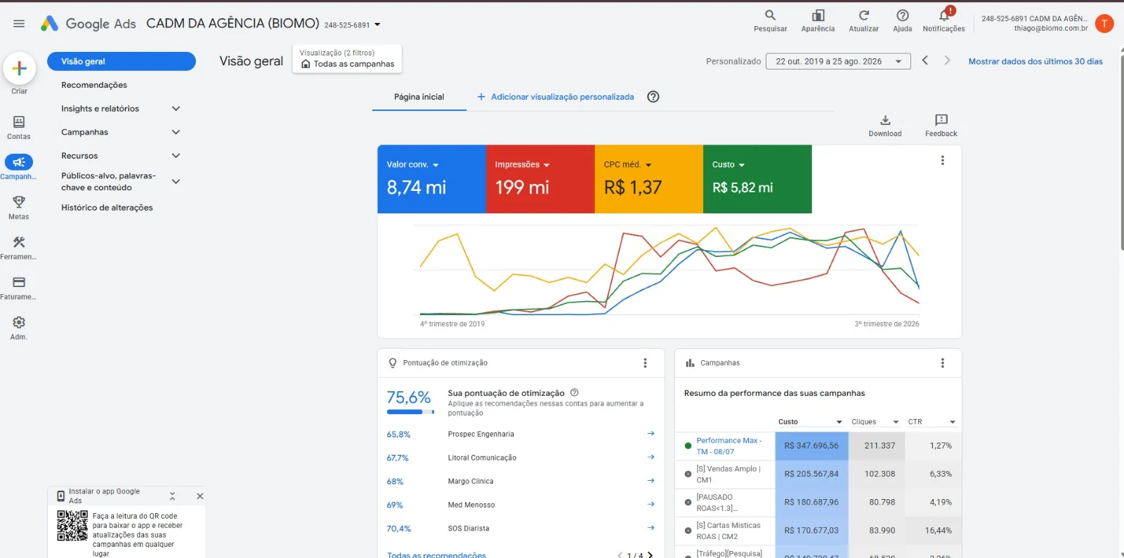Click the 65,8% score value
The image size is (1124, 558).
(398, 434)
